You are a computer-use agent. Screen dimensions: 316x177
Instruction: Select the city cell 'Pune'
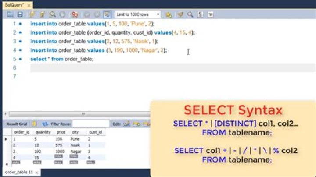pos(75,139)
